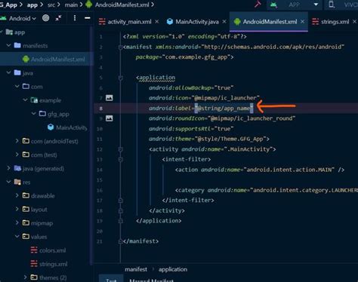Toggle fold marker on the application tag line
The height and width of the screenshot is (282, 358).
(x=121, y=78)
